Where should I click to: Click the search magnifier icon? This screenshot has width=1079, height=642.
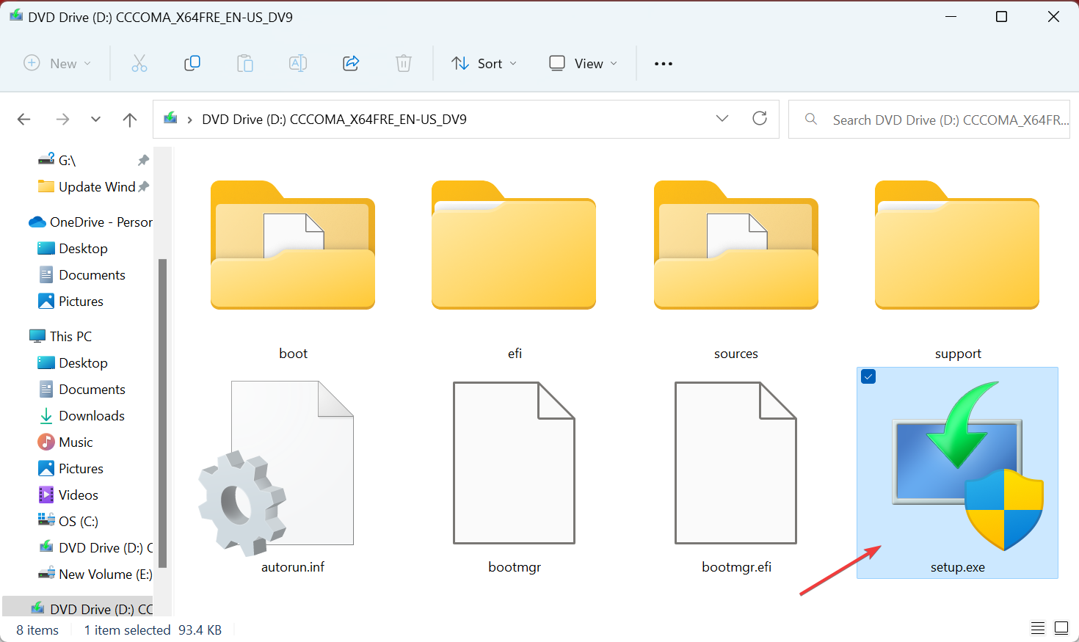pos(811,119)
